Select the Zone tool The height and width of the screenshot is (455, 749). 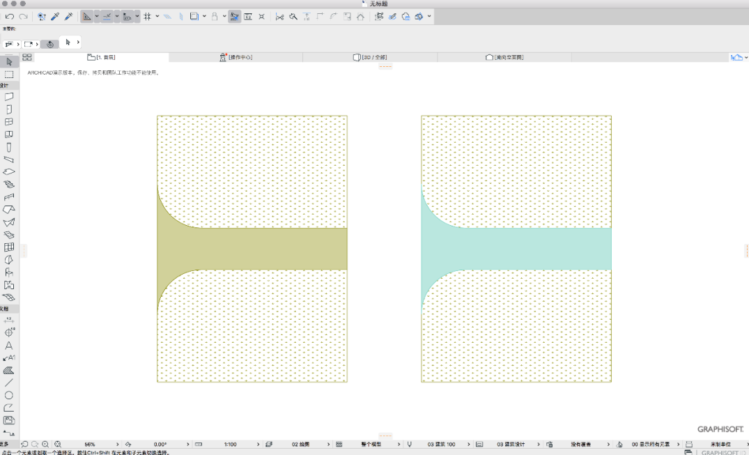pos(9,285)
